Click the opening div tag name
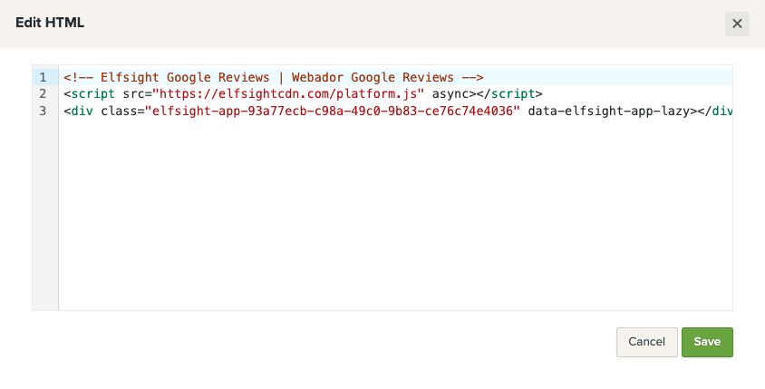Viewport: 765px width, 389px height. point(82,111)
